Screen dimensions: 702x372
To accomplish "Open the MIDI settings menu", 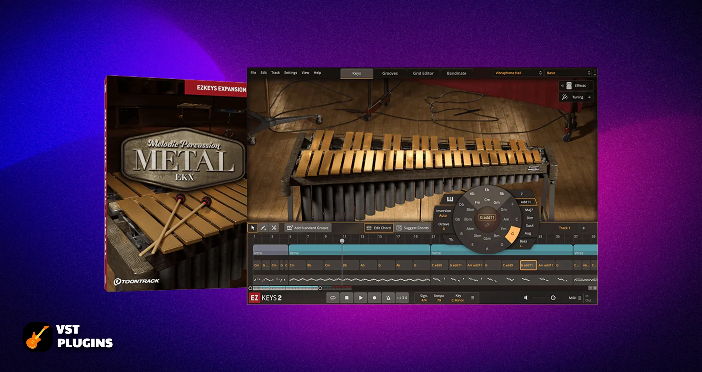I will click(575, 298).
